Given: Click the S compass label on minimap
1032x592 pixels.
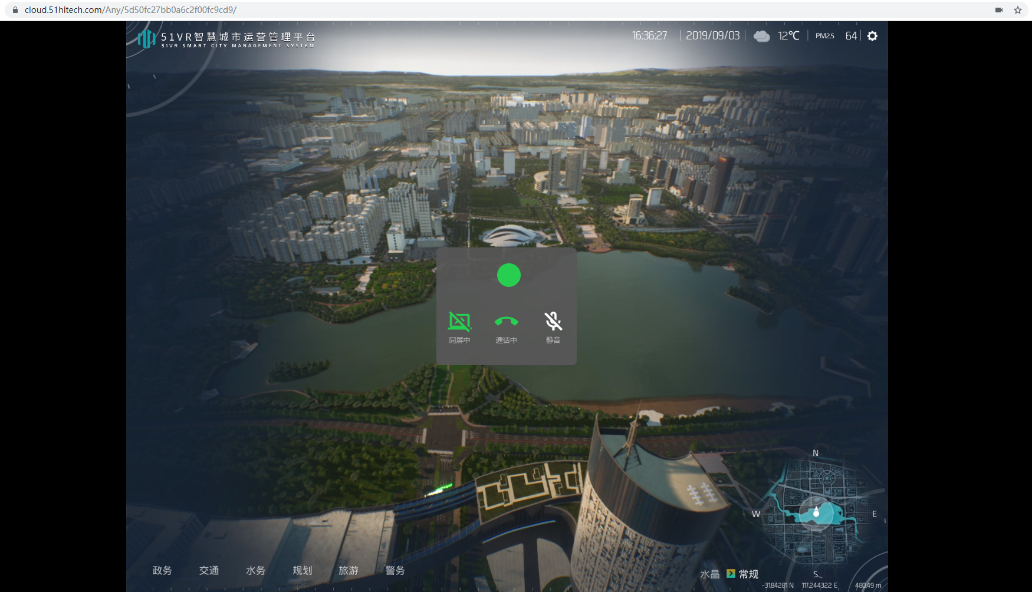Looking at the screenshot, I should click(816, 574).
